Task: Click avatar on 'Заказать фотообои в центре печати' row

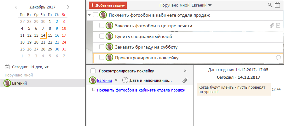Action: (109, 26)
